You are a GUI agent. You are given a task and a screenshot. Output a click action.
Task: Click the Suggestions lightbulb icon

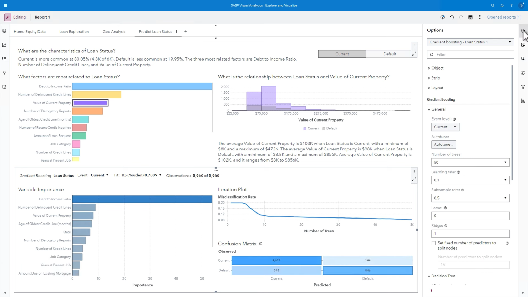(x=4, y=73)
